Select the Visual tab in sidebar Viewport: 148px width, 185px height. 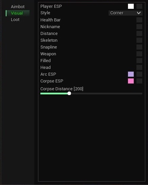tap(18, 13)
